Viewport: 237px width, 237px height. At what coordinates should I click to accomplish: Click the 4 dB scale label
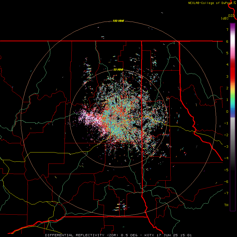(227, 65)
